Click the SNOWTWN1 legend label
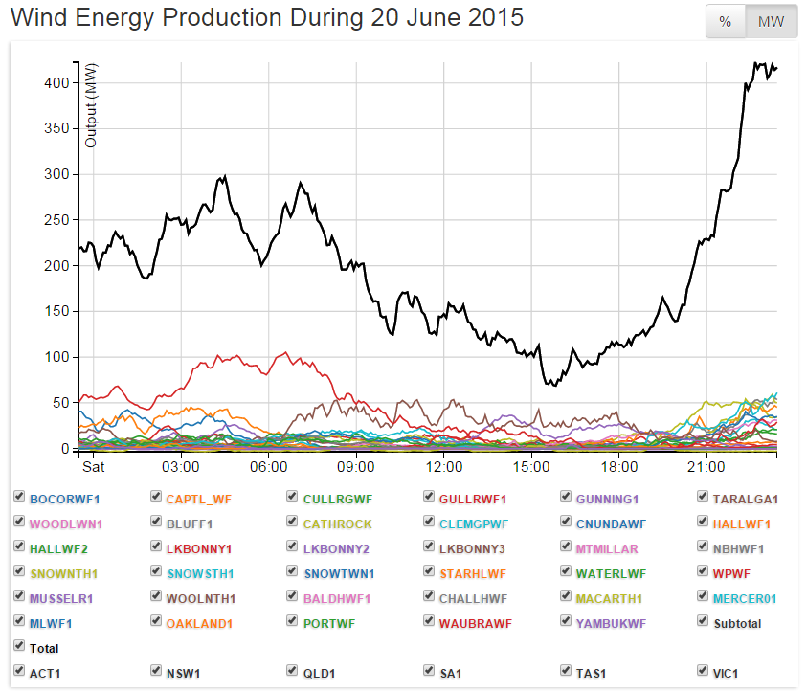Viewport: 807px width, 691px height. pos(338,573)
